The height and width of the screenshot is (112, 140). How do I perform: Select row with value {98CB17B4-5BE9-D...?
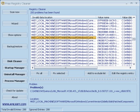coord(82,61)
